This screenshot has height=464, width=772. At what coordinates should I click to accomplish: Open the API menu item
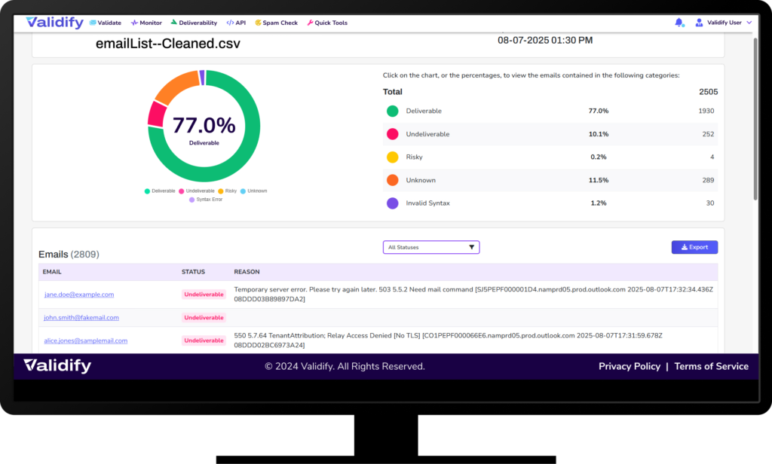[236, 23]
